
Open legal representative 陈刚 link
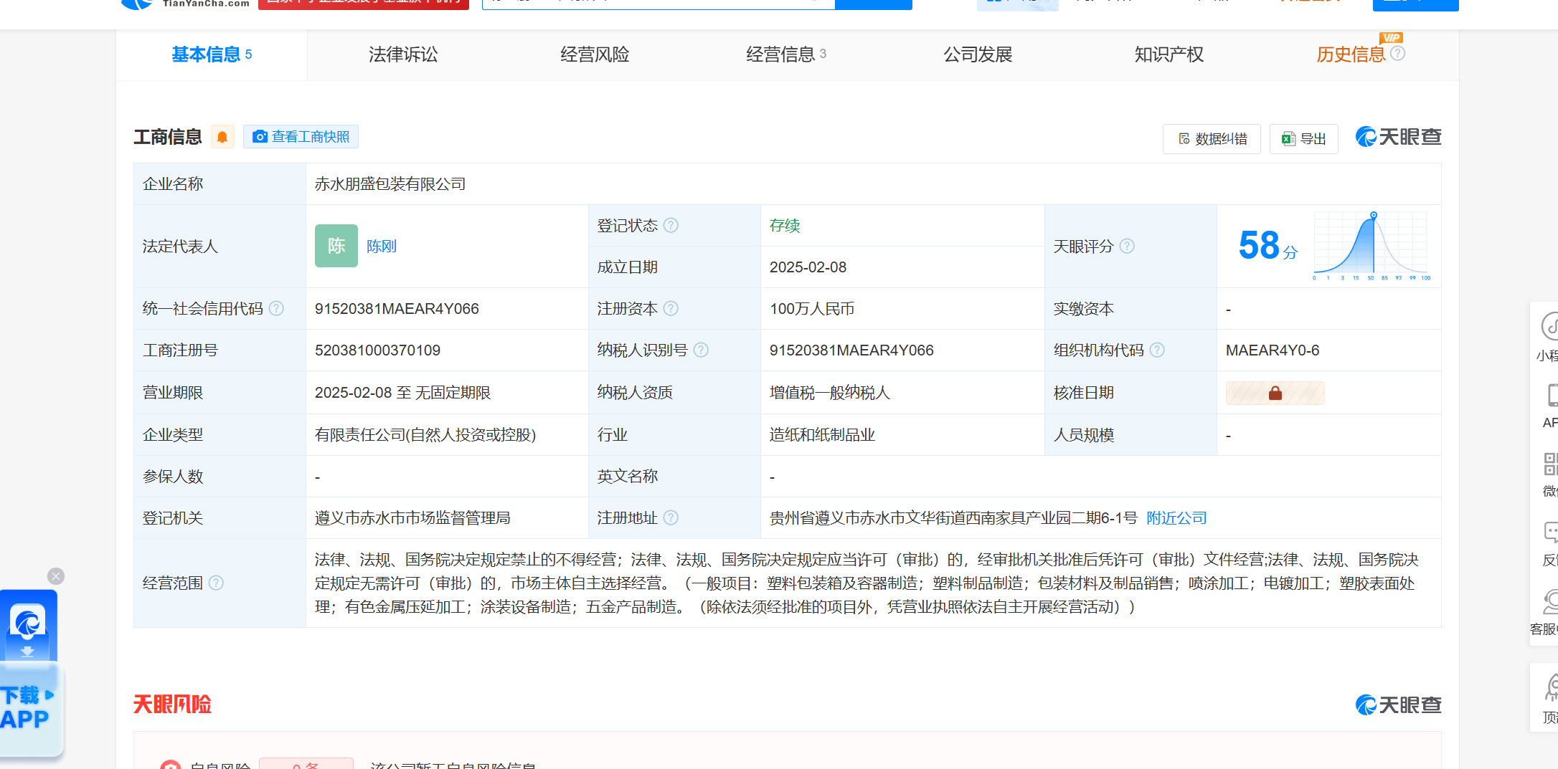pyautogui.click(x=382, y=247)
